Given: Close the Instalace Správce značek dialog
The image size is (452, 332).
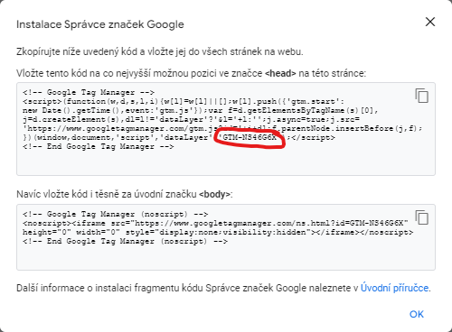Looking at the screenshot, I should click(x=430, y=22).
